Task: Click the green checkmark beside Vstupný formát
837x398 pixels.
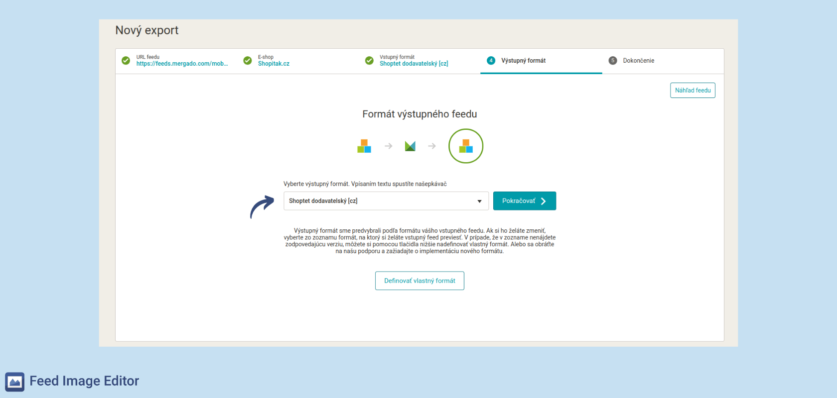Action: pos(369,61)
